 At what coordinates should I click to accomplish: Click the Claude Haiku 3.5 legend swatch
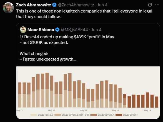34,115
